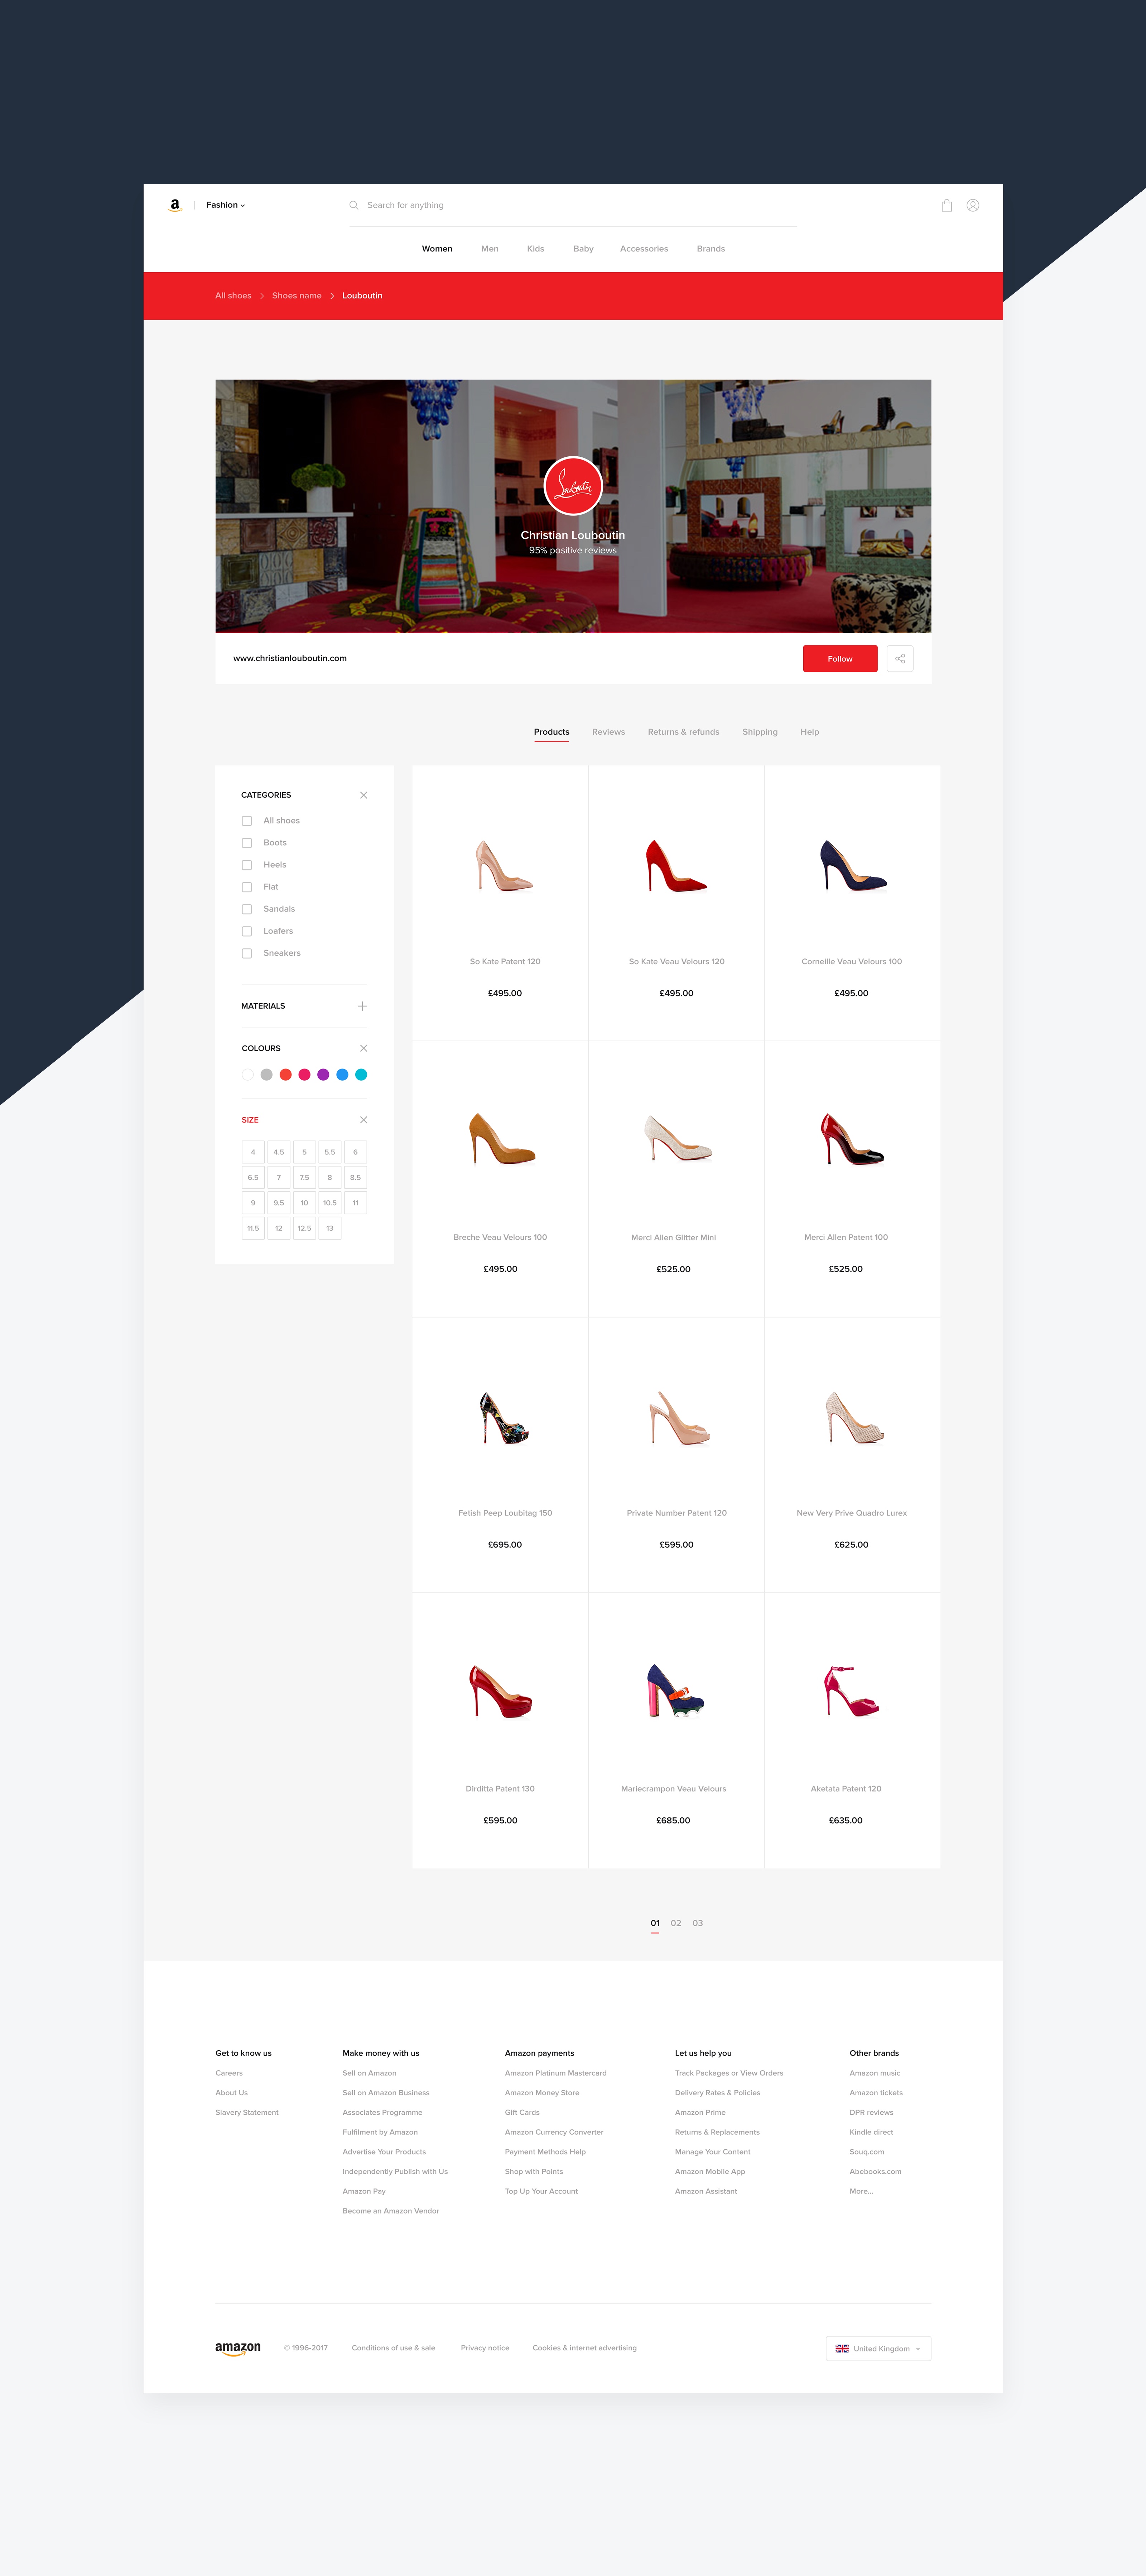The image size is (1146, 2576).
Task: Open So Kate Patent 120 shoe image
Action: (504, 866)
